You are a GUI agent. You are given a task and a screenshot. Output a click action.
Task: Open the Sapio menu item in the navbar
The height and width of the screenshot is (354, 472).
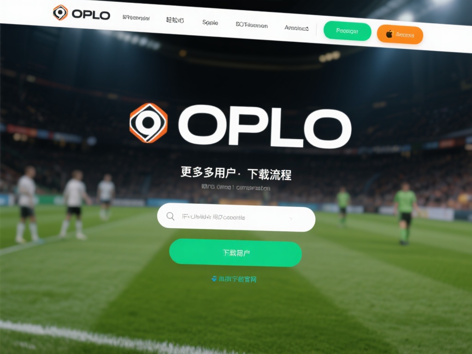point(210,22)
